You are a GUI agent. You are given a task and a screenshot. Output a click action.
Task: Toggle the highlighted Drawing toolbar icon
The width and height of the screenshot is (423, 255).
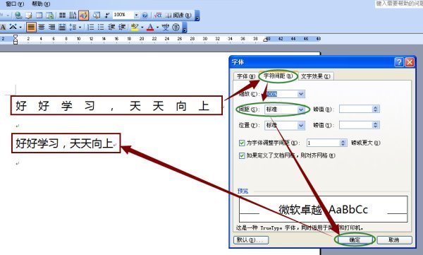[83, 15]
